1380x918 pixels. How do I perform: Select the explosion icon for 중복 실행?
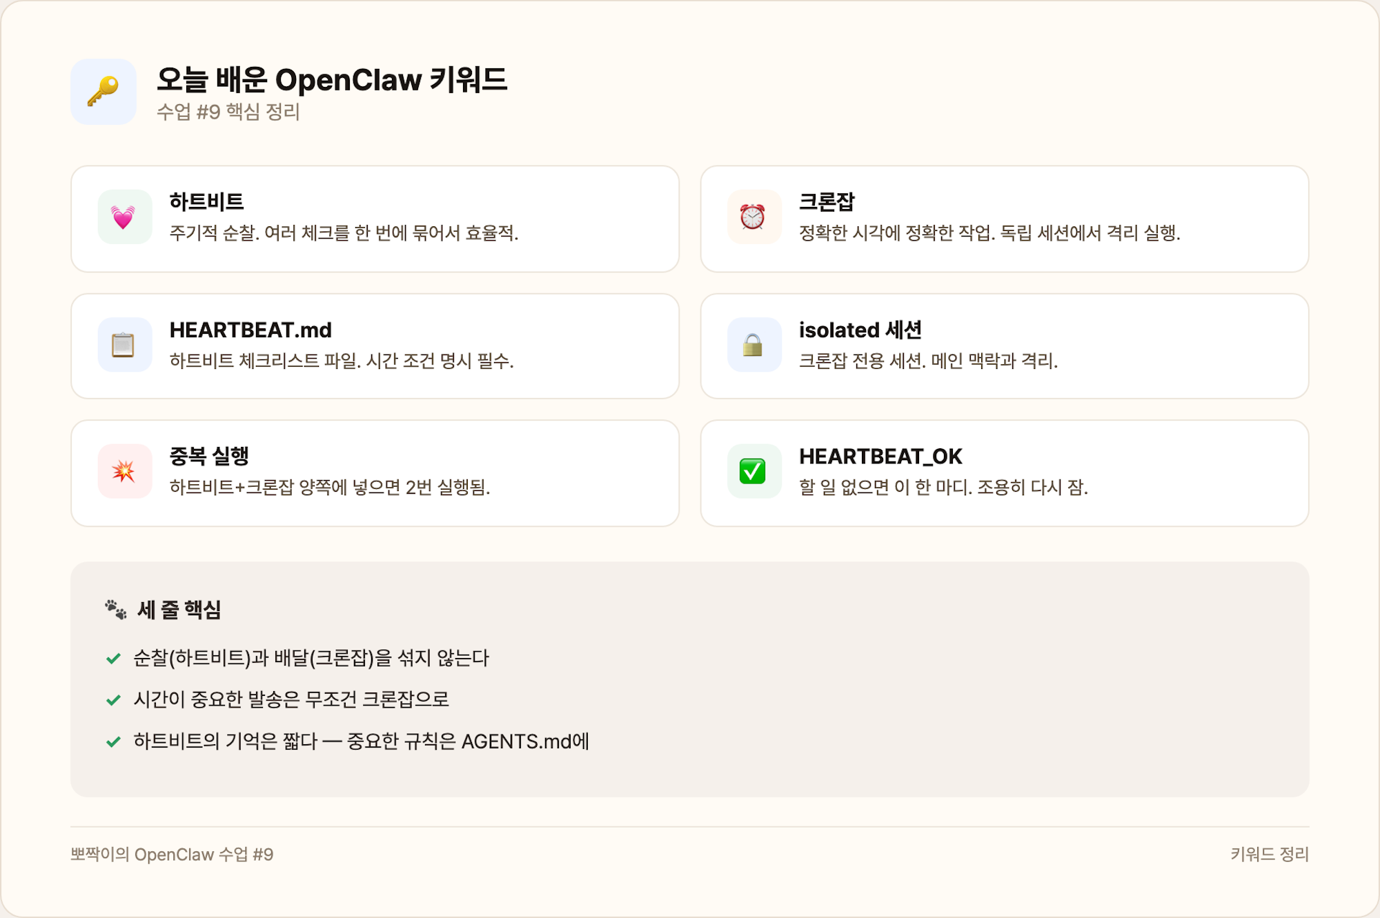(x=125, y=471)
